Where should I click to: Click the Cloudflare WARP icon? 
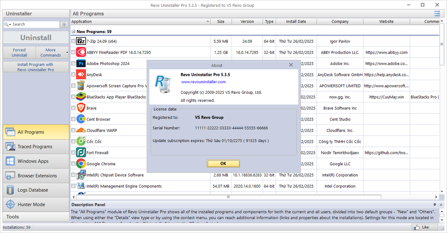[x=81, y=130]
